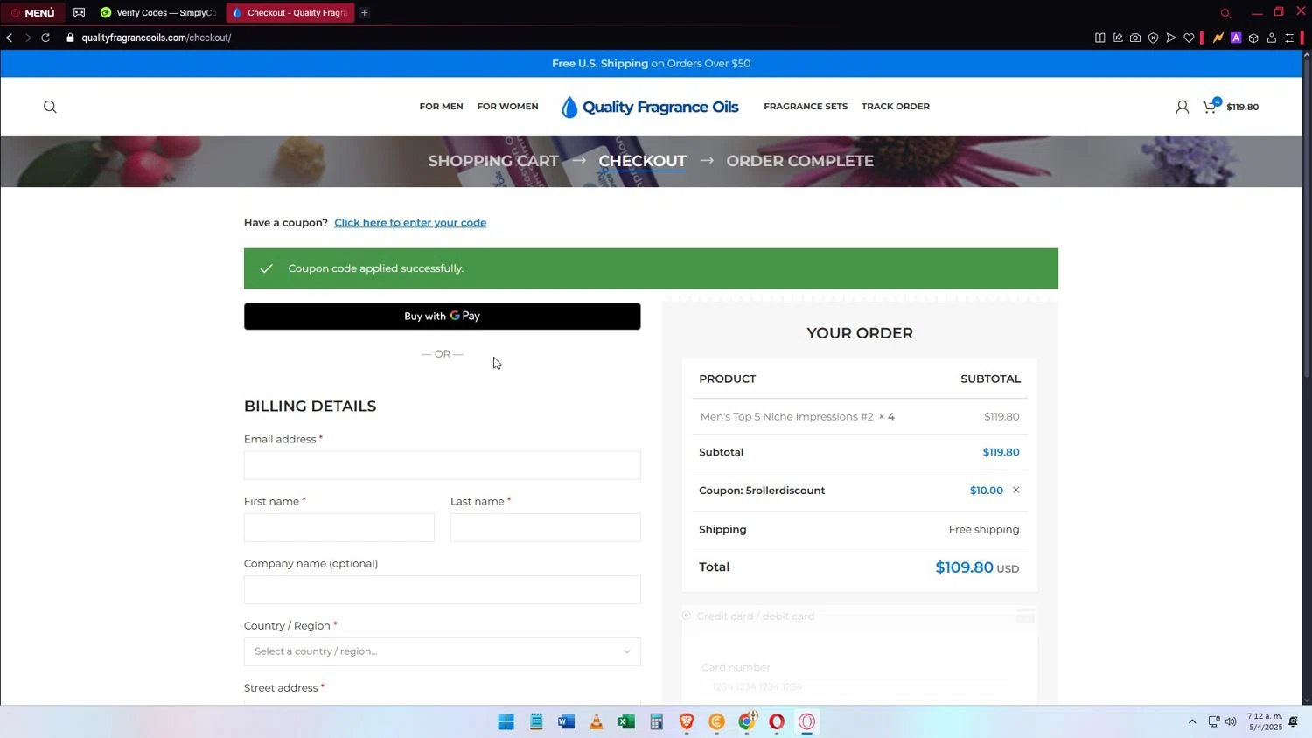This screenshot has width=1312, height=738.
Task: Focus the Last name field
Action: pyautogui.click(x=545, y=527)
